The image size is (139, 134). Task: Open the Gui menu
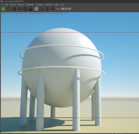click(62, 5)
